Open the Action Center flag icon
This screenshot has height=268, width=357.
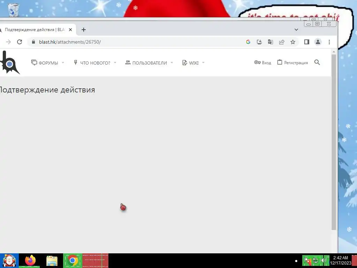(307, 260)
